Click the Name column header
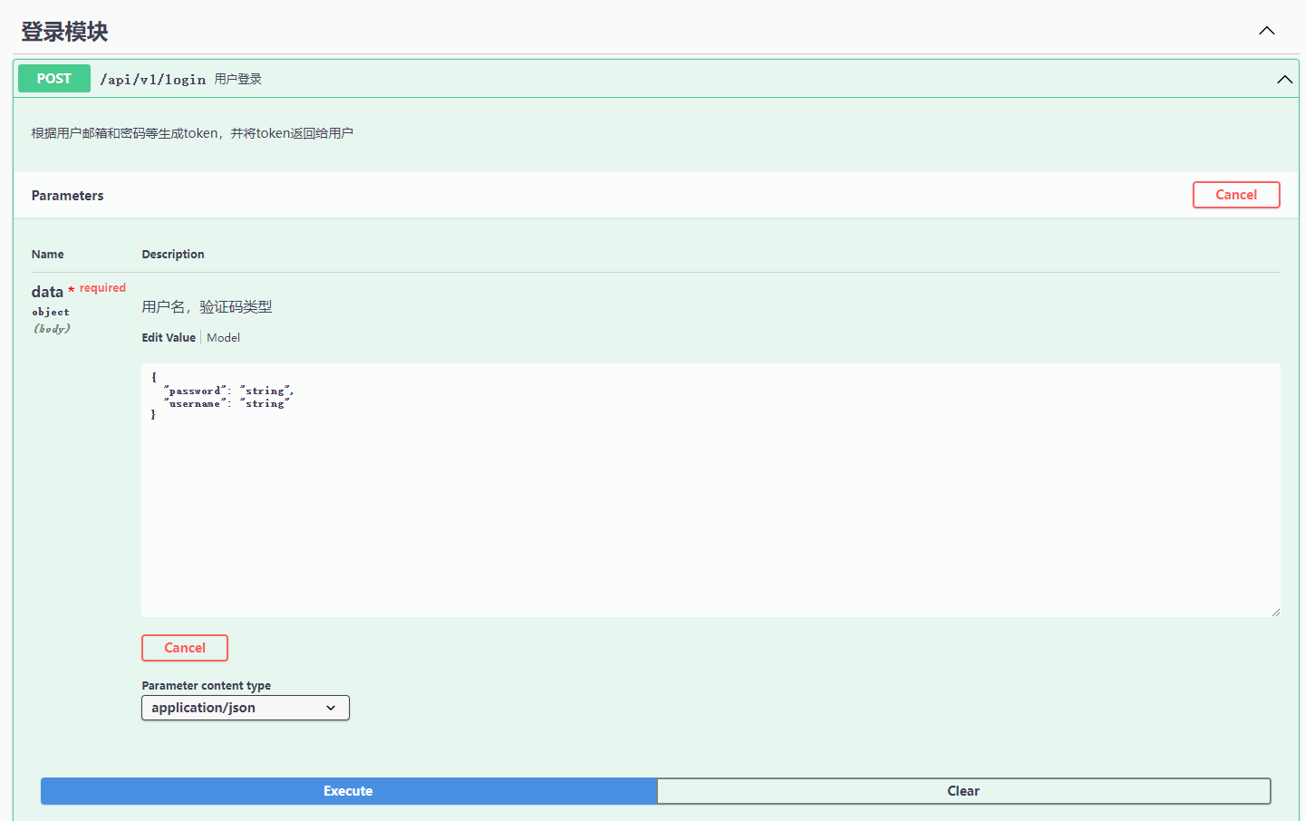Image resolution: width=1305 pixels, height=821 pixels. click(x=48, y=255)
